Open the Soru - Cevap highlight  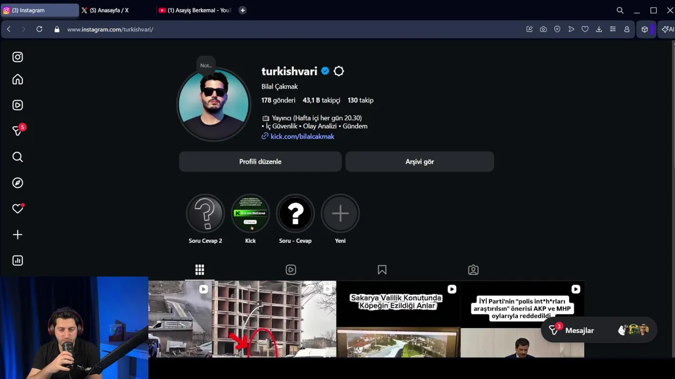pyautogui.click(x=295, y=213)
